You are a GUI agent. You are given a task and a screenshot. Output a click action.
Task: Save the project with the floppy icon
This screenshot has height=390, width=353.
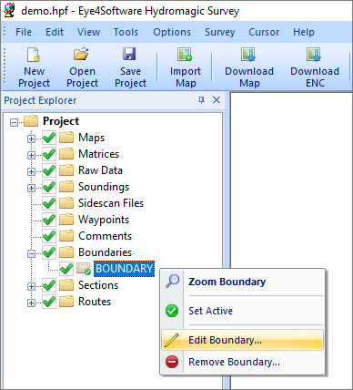coord(129,55)
